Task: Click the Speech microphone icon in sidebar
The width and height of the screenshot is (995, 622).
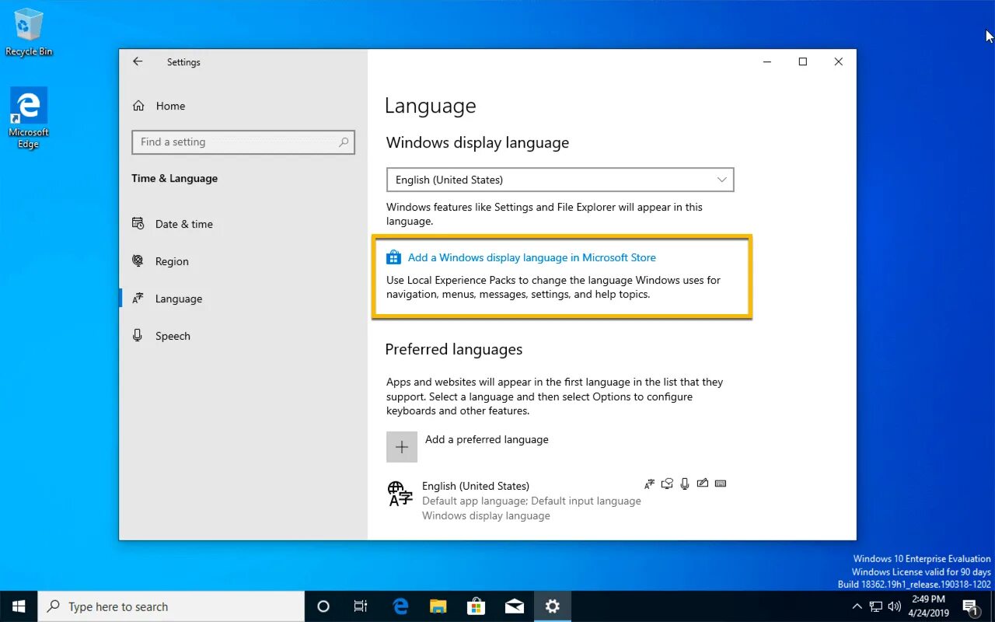Action: [x=138, y=336]
